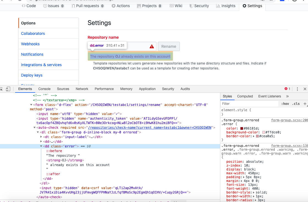Expand the border-style property triangle
Viewport: 308px width, 202px height.
(x=254, y=192)
